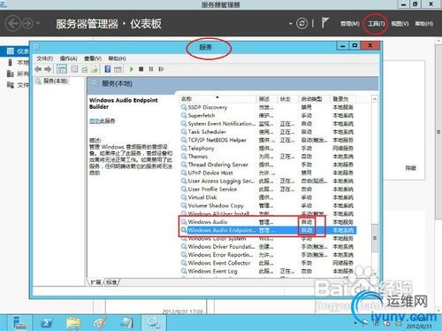The width and height of the screenshot is (442, 331).
Task: Open the blue Help icon in toolbar
Action: (x=108, y=69)
